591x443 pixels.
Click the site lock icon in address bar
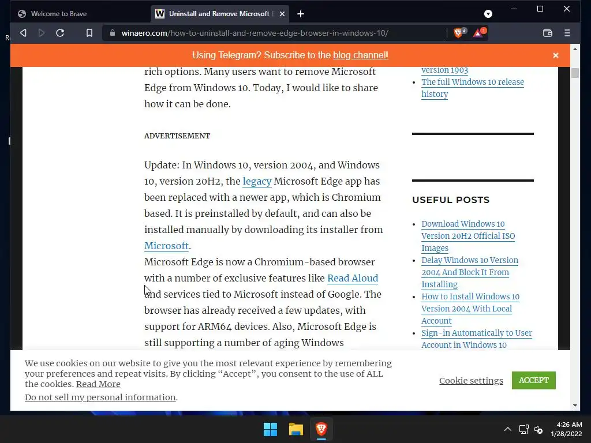[113, 33]
